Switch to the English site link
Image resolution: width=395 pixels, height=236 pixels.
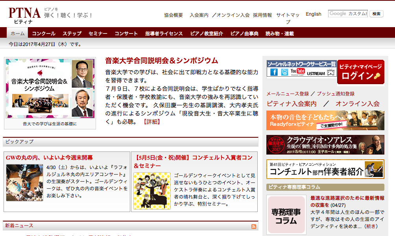tap(313, 14)
